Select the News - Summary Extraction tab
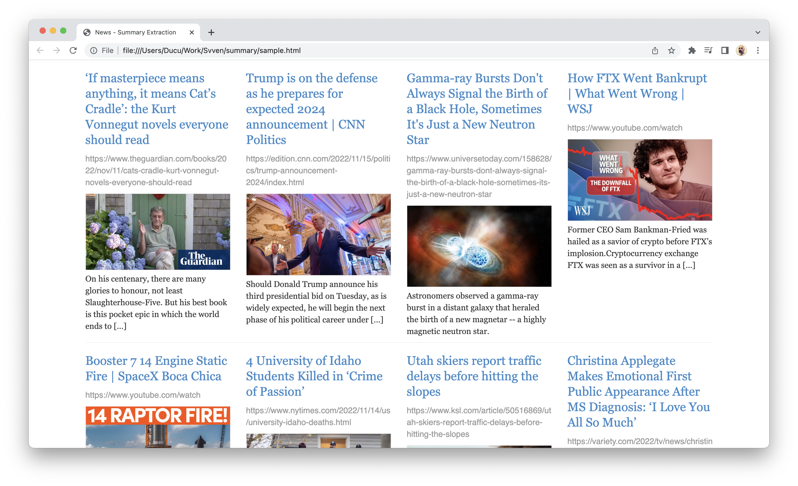 135,32
